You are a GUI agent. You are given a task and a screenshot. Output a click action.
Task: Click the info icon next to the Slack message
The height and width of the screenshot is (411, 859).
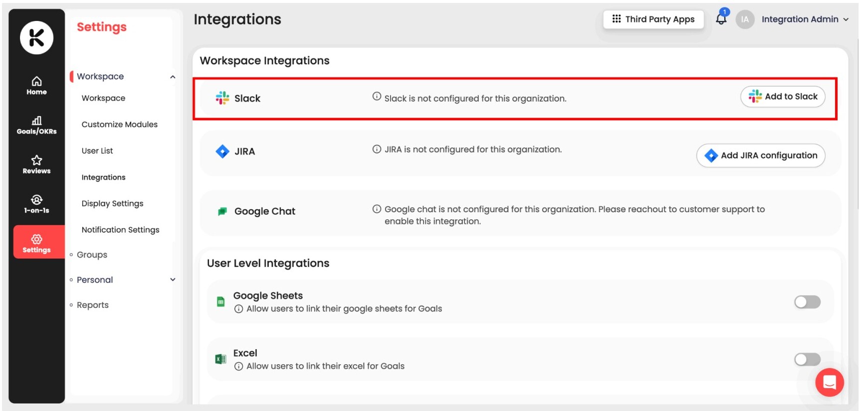click(x=377, y=96)
